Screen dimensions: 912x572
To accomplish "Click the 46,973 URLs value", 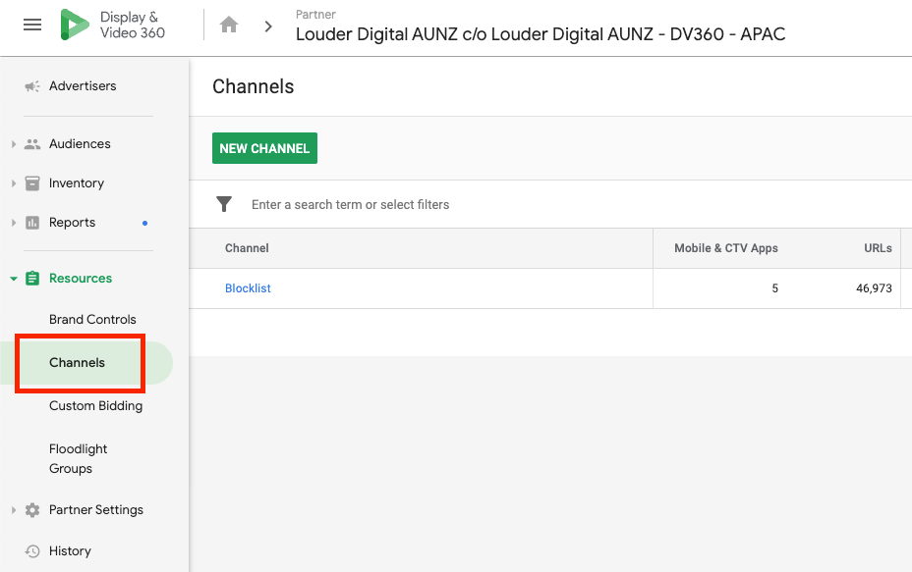I will 874,288.
